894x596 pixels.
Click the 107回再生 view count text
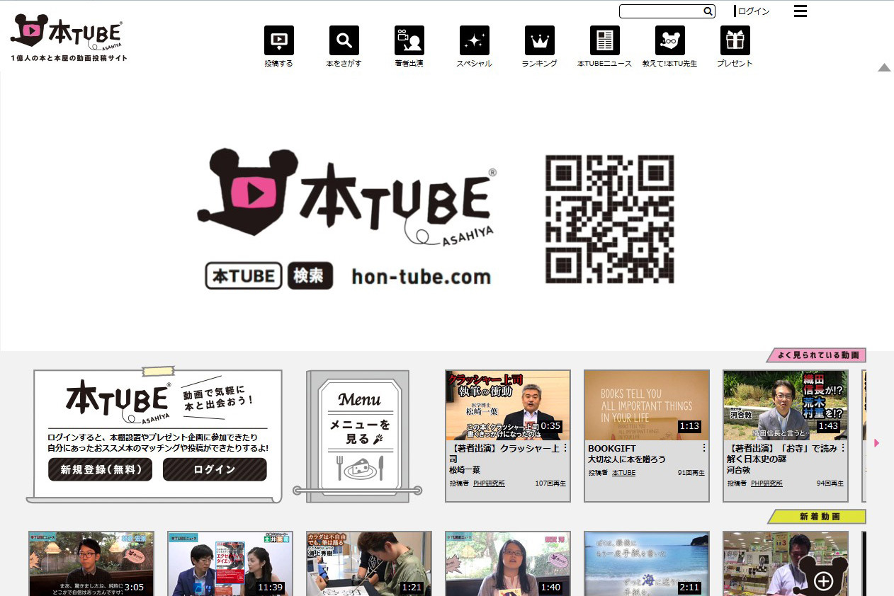pos(550,483)
